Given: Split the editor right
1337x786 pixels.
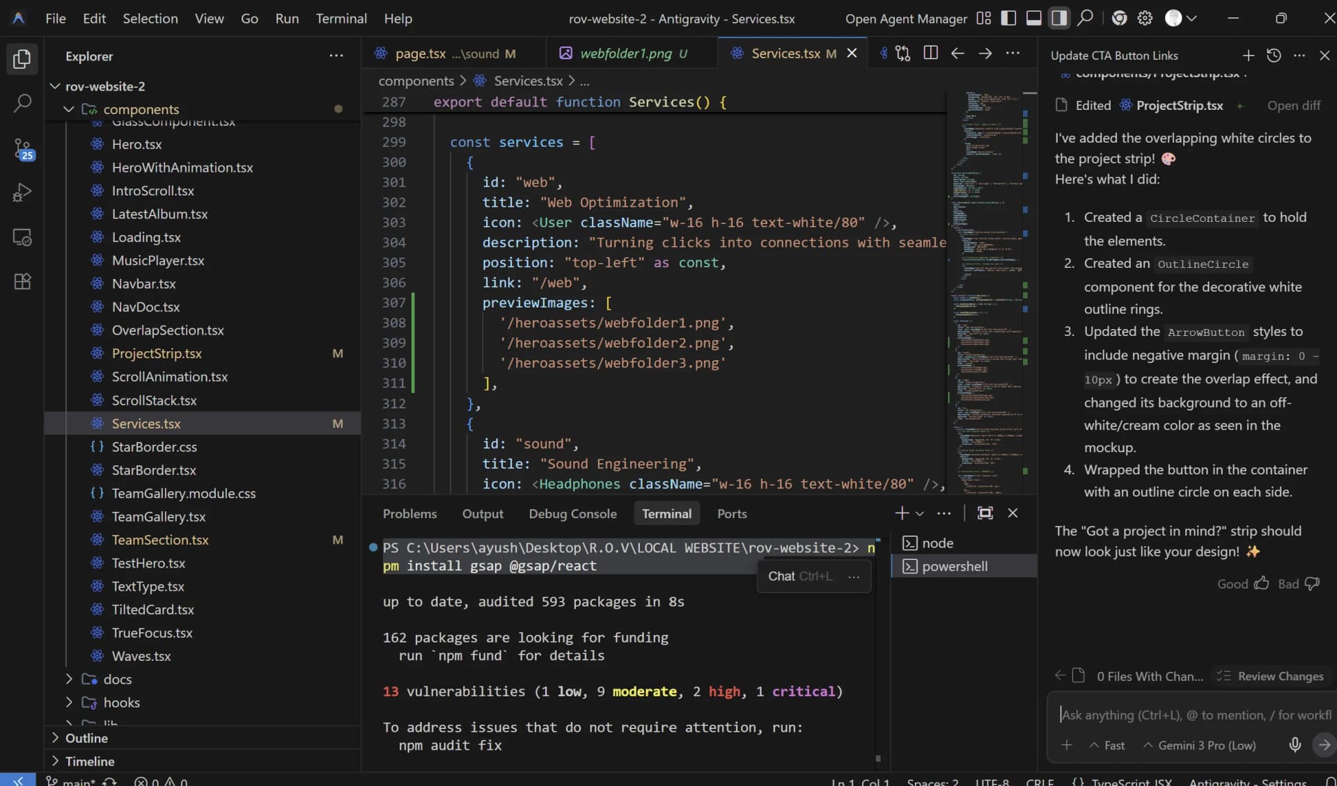Looking at the screenshot, I should [930, 54].
